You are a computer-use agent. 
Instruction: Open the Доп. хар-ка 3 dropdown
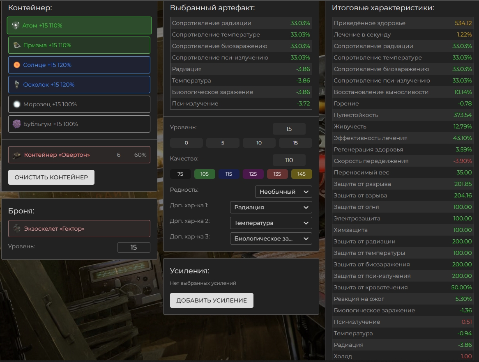click(271, 238)
